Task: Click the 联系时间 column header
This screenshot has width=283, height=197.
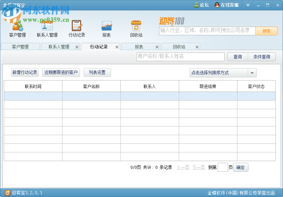Action: click(x=33, y=86)
